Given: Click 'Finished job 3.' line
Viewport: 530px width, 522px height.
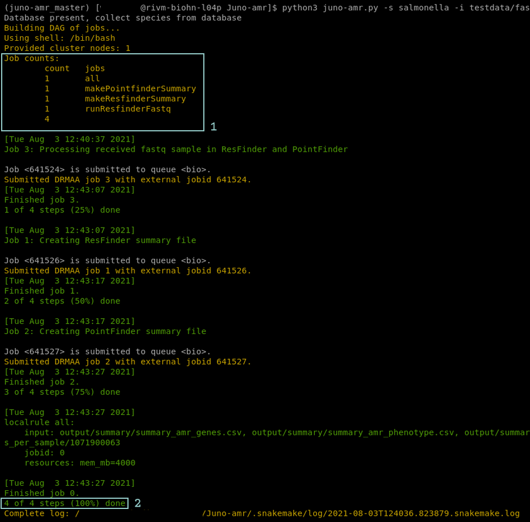Looking at the screenshot, I should coord(41,200).
